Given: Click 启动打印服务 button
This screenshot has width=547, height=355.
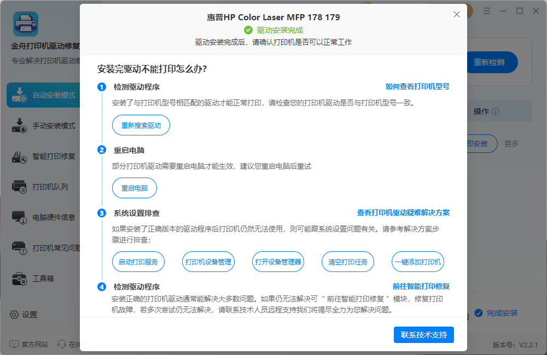Looking at the screenshot, I should [x=138, y=262].
